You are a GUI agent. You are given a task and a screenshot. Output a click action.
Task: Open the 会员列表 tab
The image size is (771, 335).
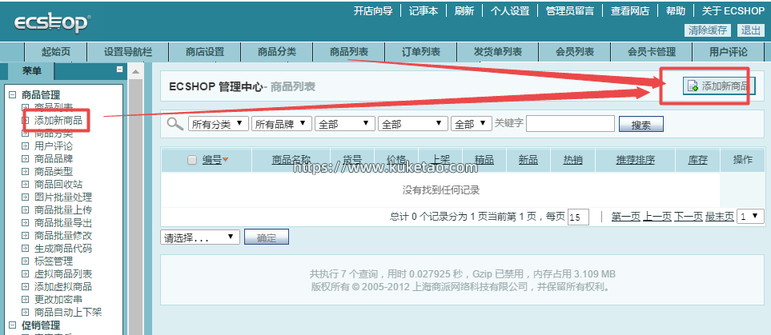pyautogui.click(x=574, y=52)
